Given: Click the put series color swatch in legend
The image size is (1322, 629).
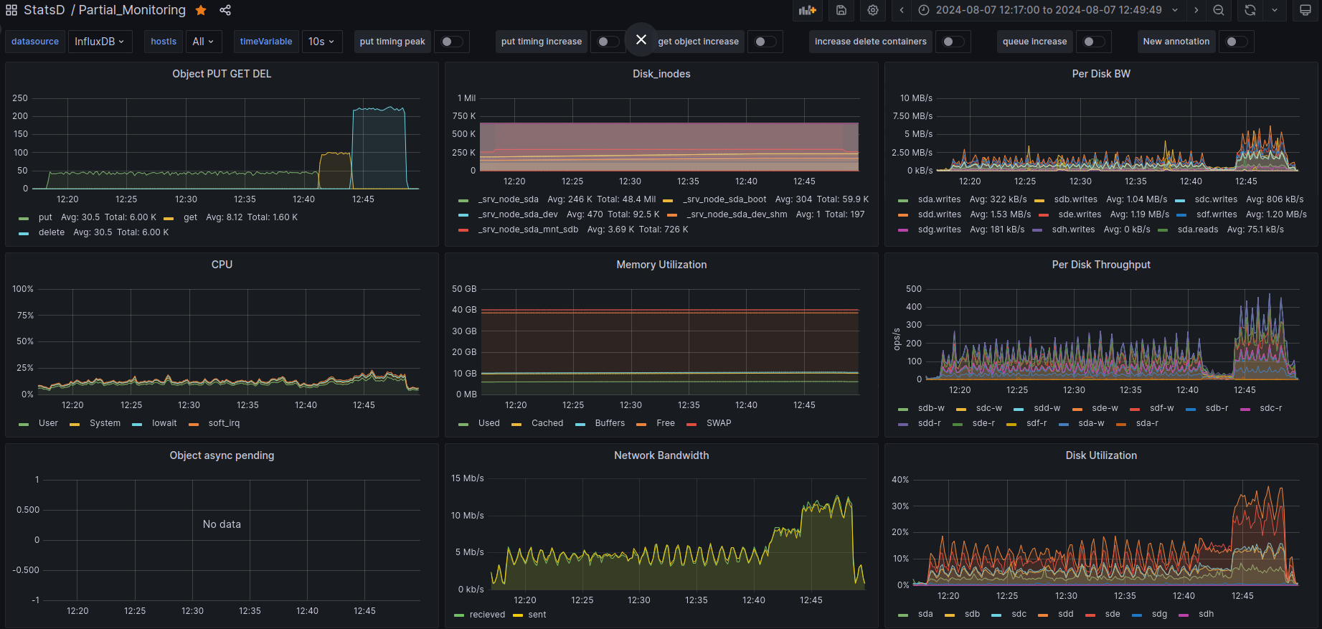Looking at the screenshot, I should pos(24,218).
